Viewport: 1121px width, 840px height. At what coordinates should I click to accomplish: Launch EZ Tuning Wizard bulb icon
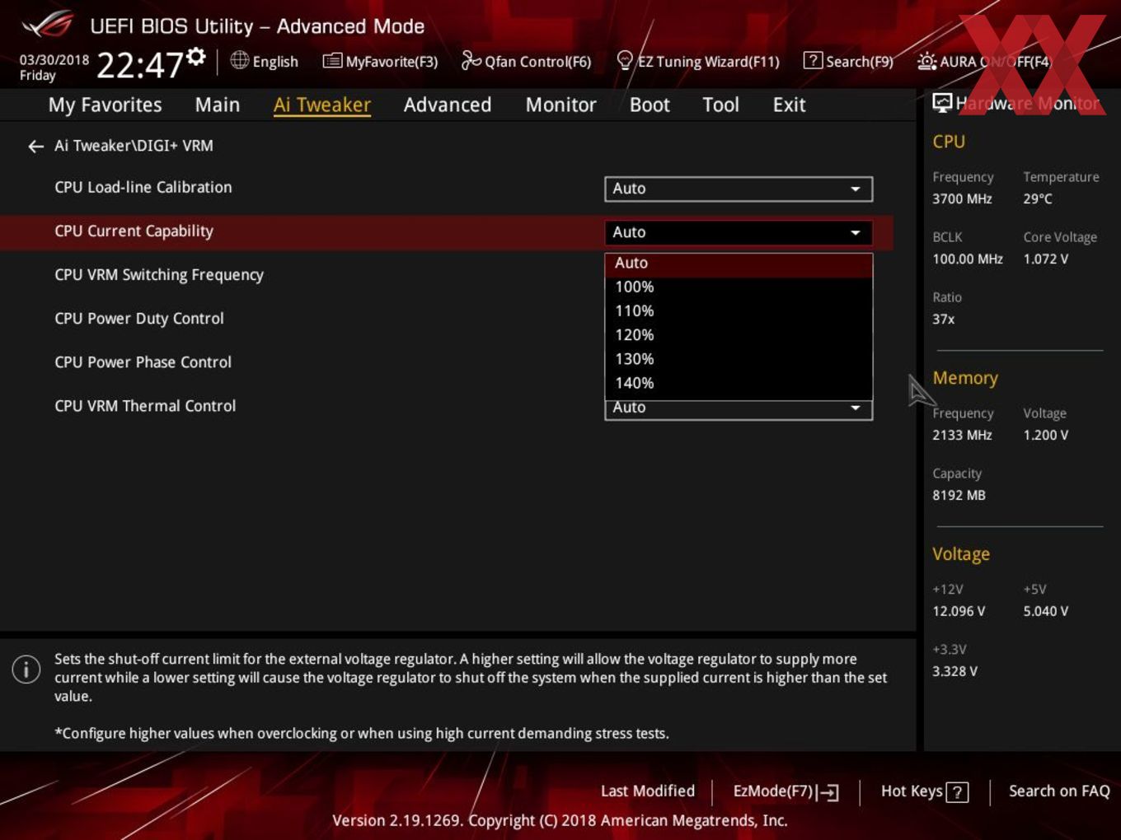pyautogui.click(x=625, y=60)
